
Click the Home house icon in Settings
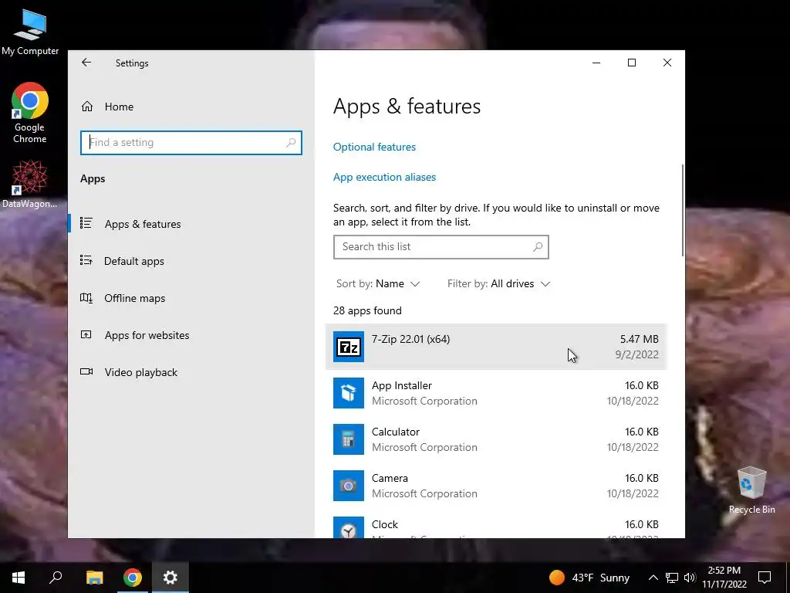tap(87, 107)
